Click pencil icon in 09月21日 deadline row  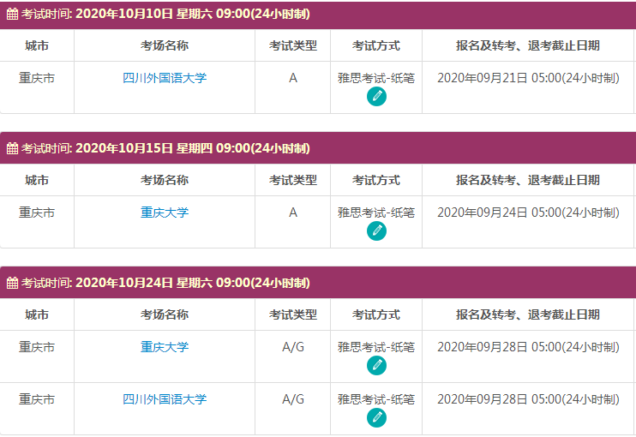click(376, 97)
